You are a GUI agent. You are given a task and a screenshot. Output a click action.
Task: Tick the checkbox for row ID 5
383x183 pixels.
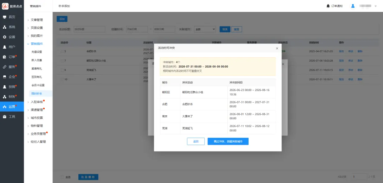[x=62, y=51]
